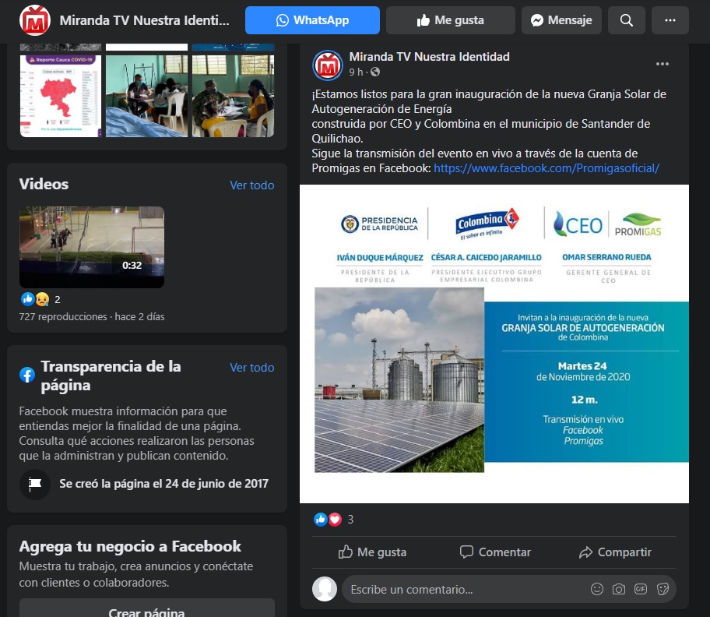Viewport: 710px width, 617px height.
Task: Add a GIF to the comment
Action: pyautogui.click(x=640, y=589)
